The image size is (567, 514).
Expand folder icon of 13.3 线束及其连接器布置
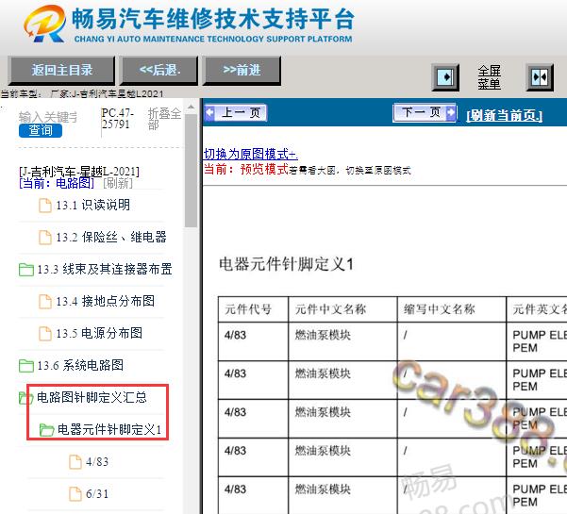[26, 270]
